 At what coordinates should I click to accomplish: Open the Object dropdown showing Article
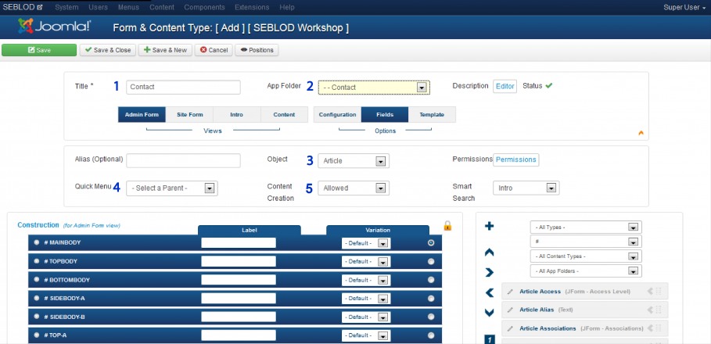[354, 161]
